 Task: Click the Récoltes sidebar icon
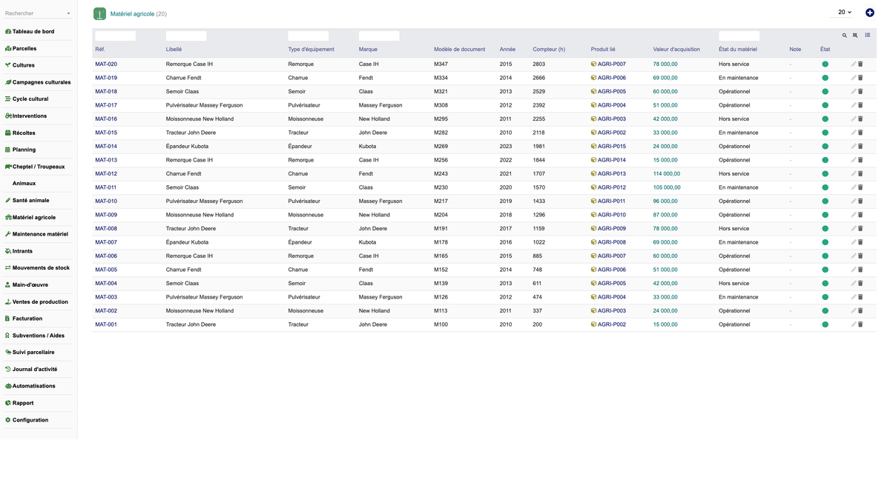pos(8,133)
